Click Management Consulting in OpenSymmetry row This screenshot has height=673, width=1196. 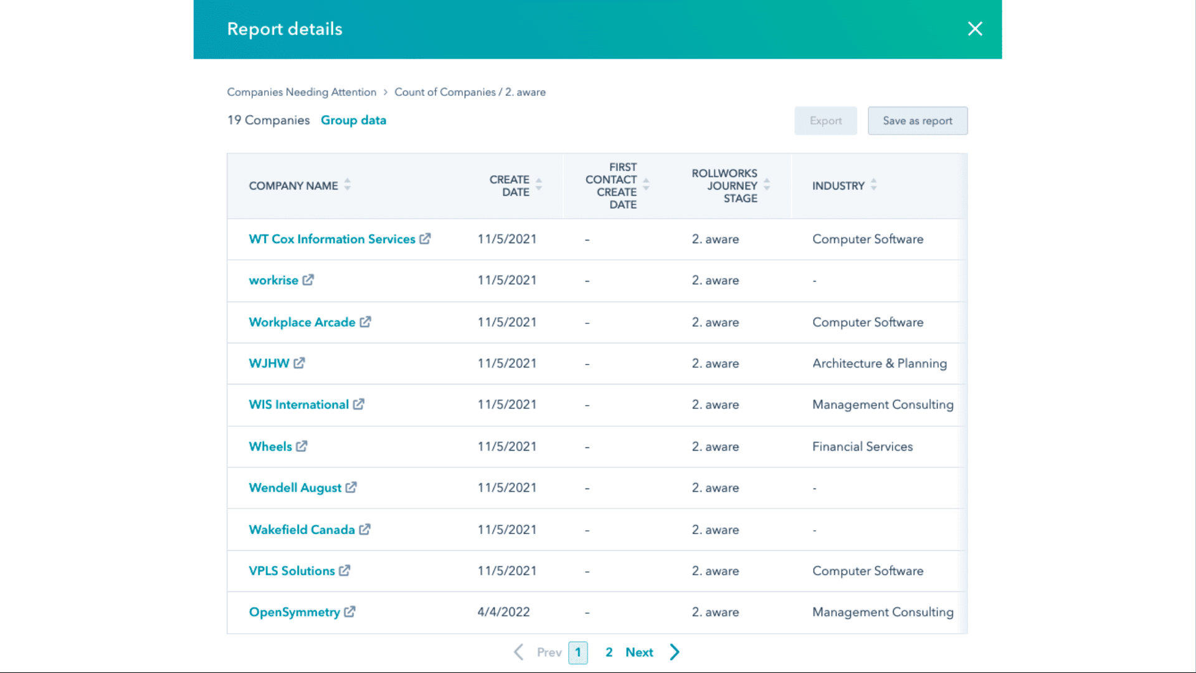(883, 611)
